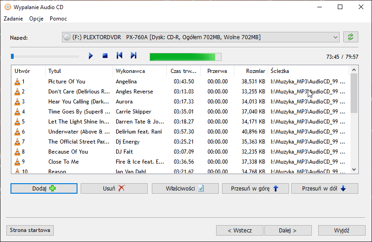Click the Wypalanie Audio CD title bar disc icon
The height and width of the screenshot is (242, 372).
tap(8, 7)
